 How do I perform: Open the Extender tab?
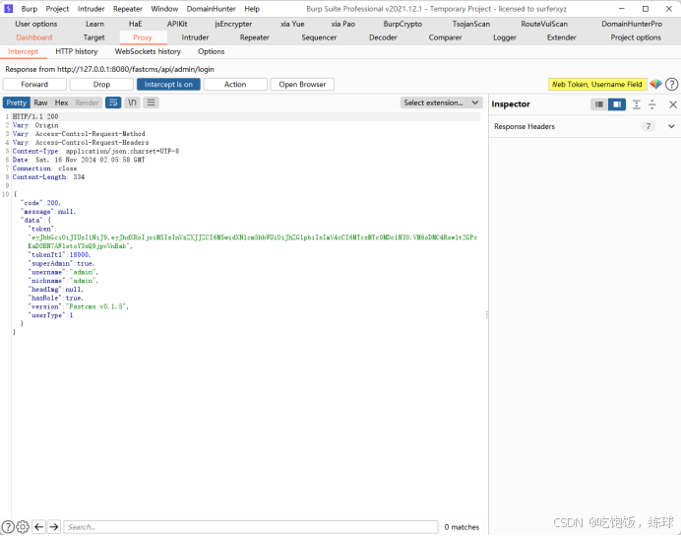[x=562, y=37]
